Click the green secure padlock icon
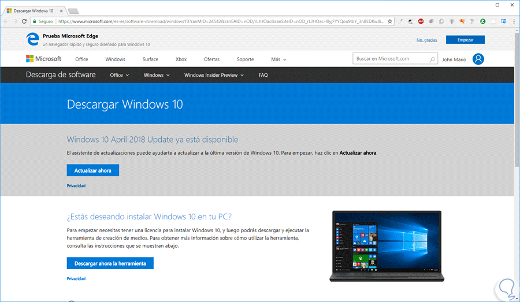The height and width of the screenshot is (302, 520). 34,21
